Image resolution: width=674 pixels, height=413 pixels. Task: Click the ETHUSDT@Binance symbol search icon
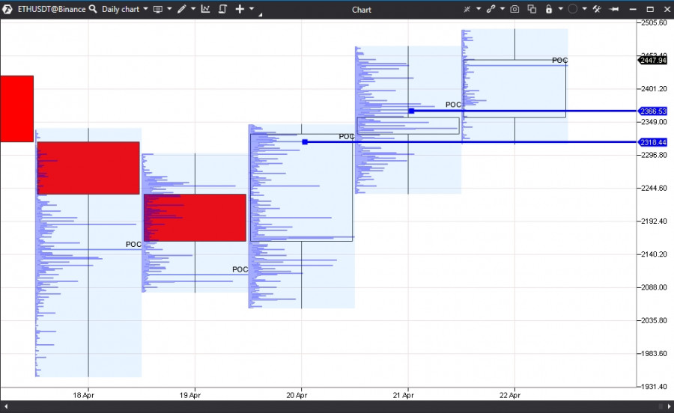93,9
